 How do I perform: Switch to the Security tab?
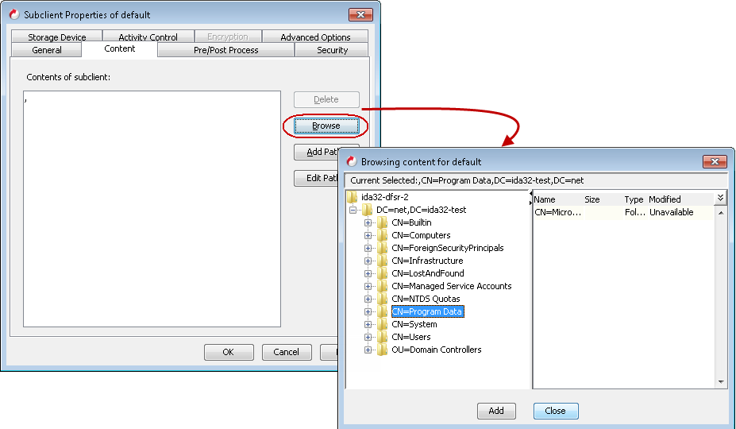tap(332, 50)
